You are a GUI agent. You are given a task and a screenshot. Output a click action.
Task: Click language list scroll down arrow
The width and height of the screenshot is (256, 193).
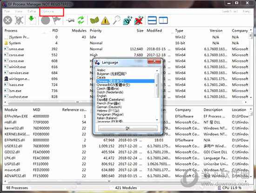(x=157, y=120)
